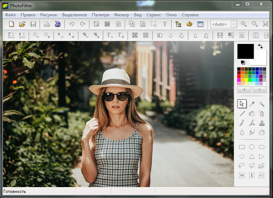Choose the Ellipse selection shape
This screenshot has height=198, width=273.
coord(252,147)
